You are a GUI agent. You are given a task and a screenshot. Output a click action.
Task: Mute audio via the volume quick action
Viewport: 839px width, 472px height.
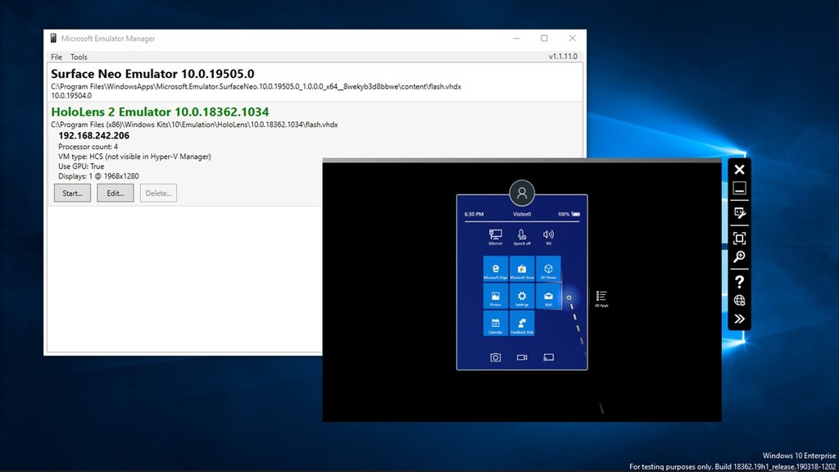tap(547, 236)
